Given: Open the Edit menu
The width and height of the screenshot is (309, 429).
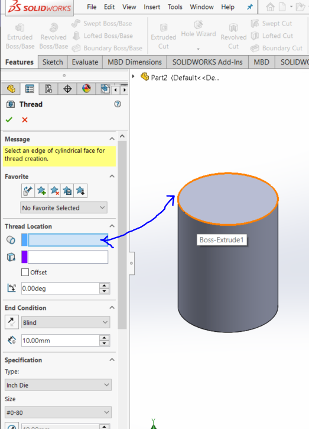Looking at the screenshot, I should (x=109, y=7).
